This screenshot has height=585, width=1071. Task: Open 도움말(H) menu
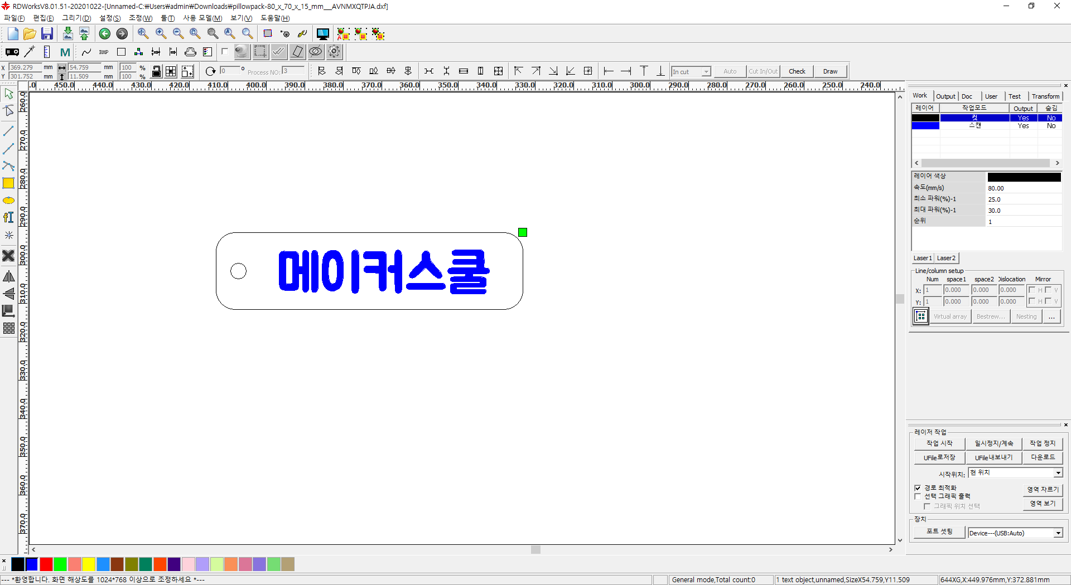click(275, 18)
